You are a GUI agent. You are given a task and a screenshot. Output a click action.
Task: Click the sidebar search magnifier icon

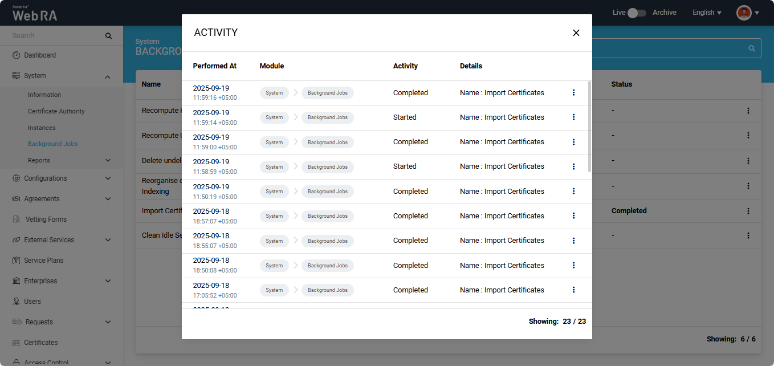(108, 36)
